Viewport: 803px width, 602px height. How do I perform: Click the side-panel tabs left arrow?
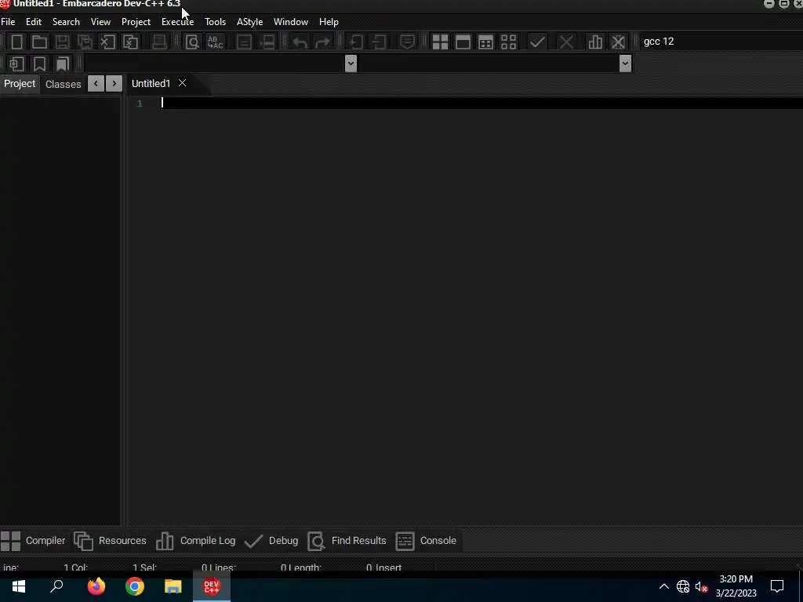[96, 83]
